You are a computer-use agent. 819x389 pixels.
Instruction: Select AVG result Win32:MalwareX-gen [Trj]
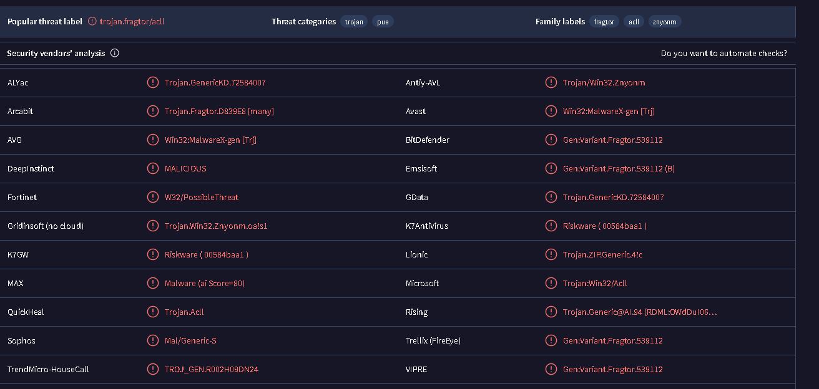(210, 140)
